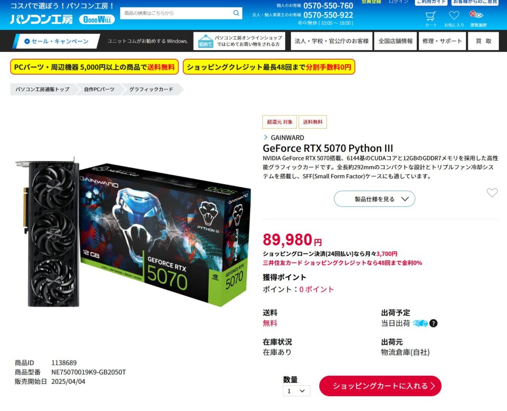Click the RTX 5070 product image
Screen dimensions: 507x411
coord(133,232)
